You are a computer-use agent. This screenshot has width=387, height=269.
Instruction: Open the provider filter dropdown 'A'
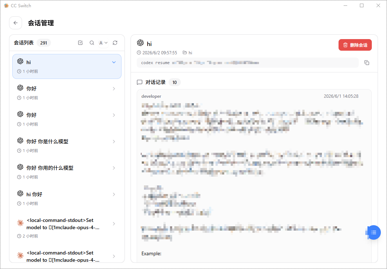(103, 43)
